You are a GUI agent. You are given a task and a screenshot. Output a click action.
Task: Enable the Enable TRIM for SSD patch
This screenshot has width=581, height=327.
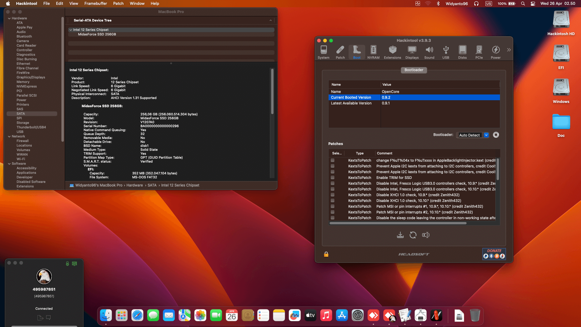333,177
